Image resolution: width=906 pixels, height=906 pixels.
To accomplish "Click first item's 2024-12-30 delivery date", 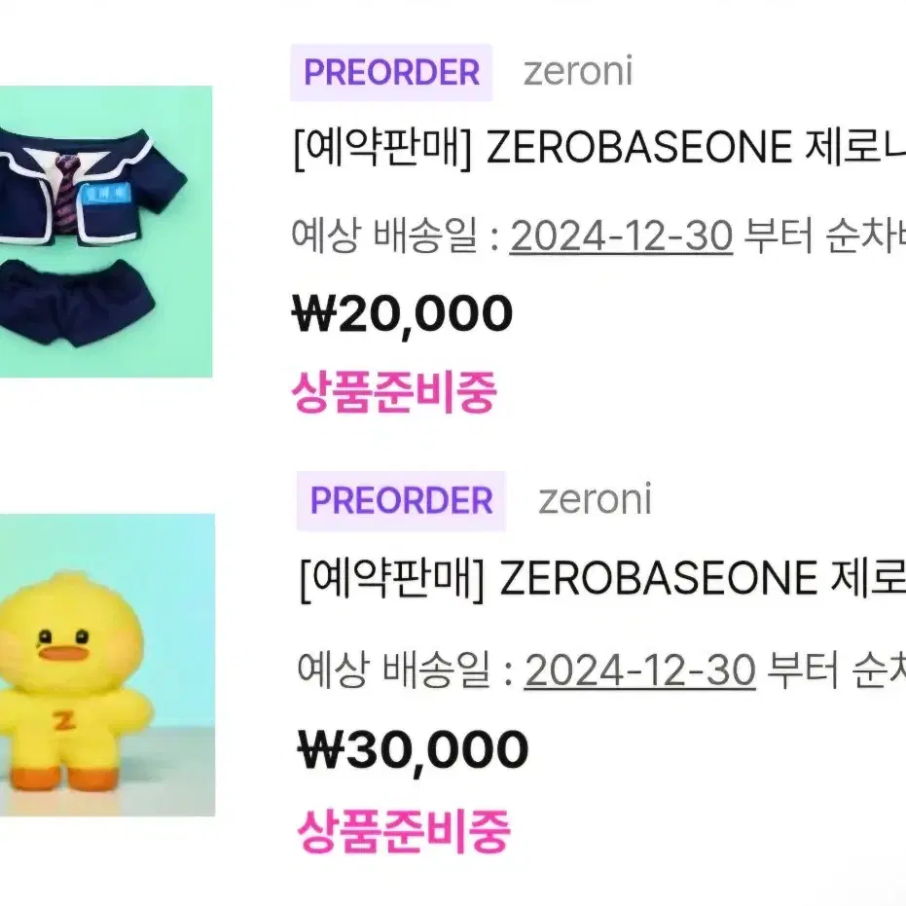I will [621, 236].
